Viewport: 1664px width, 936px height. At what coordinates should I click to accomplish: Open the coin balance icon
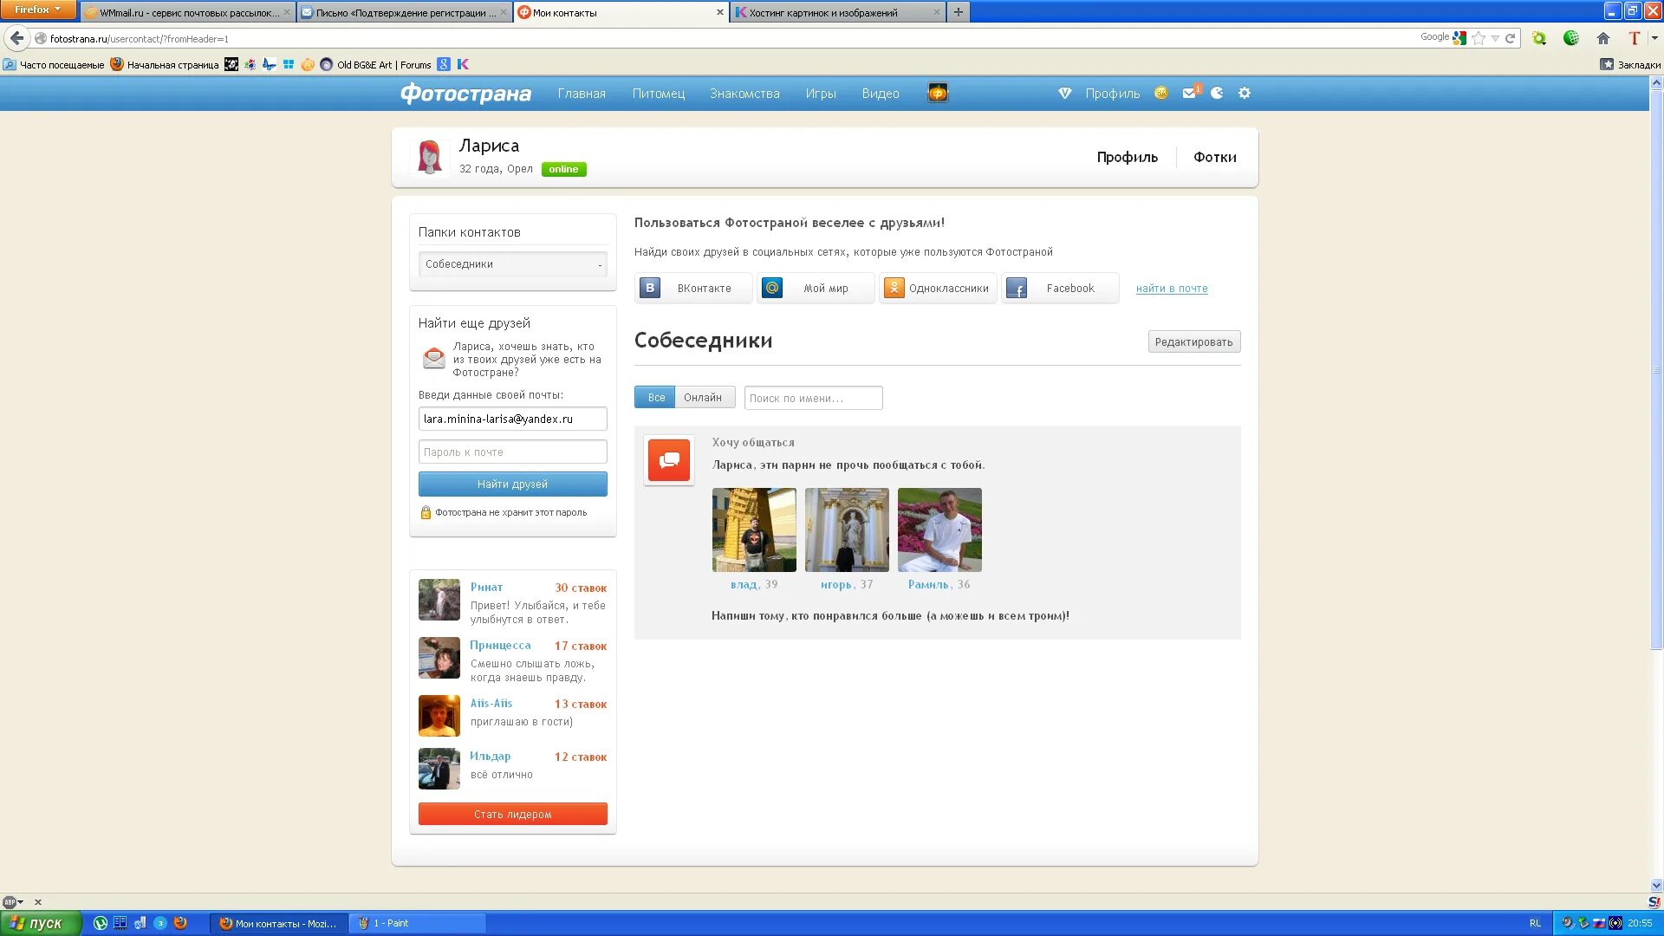[1161, 93]
